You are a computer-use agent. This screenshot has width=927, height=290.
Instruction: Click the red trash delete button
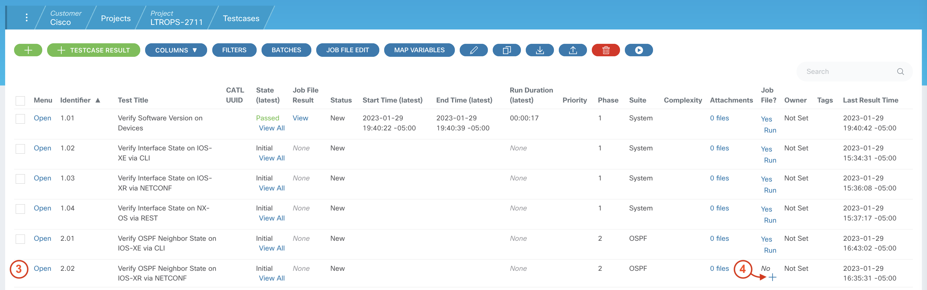[x=606, y=50]
